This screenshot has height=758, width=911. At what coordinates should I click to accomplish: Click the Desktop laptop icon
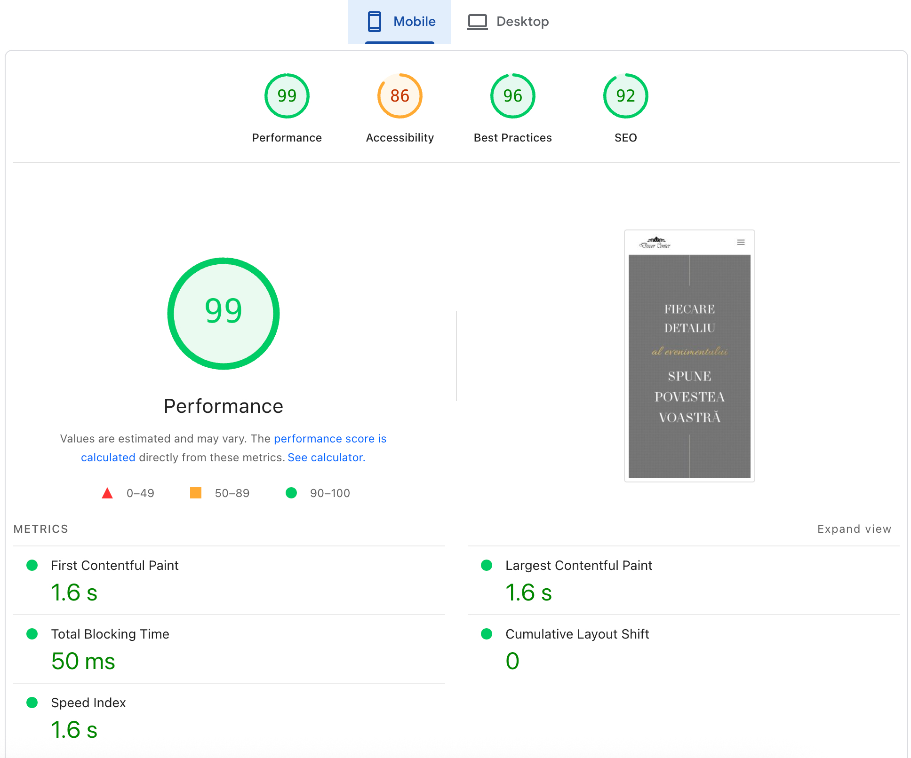pos(477,22)
